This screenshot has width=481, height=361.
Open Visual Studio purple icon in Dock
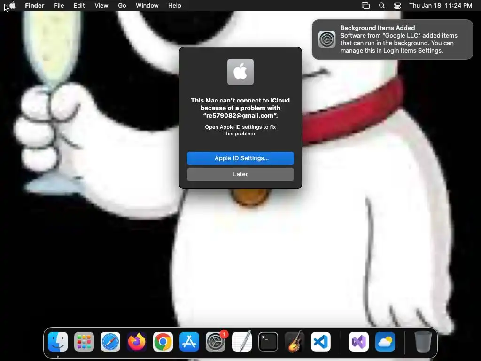(x=358, y=342)
